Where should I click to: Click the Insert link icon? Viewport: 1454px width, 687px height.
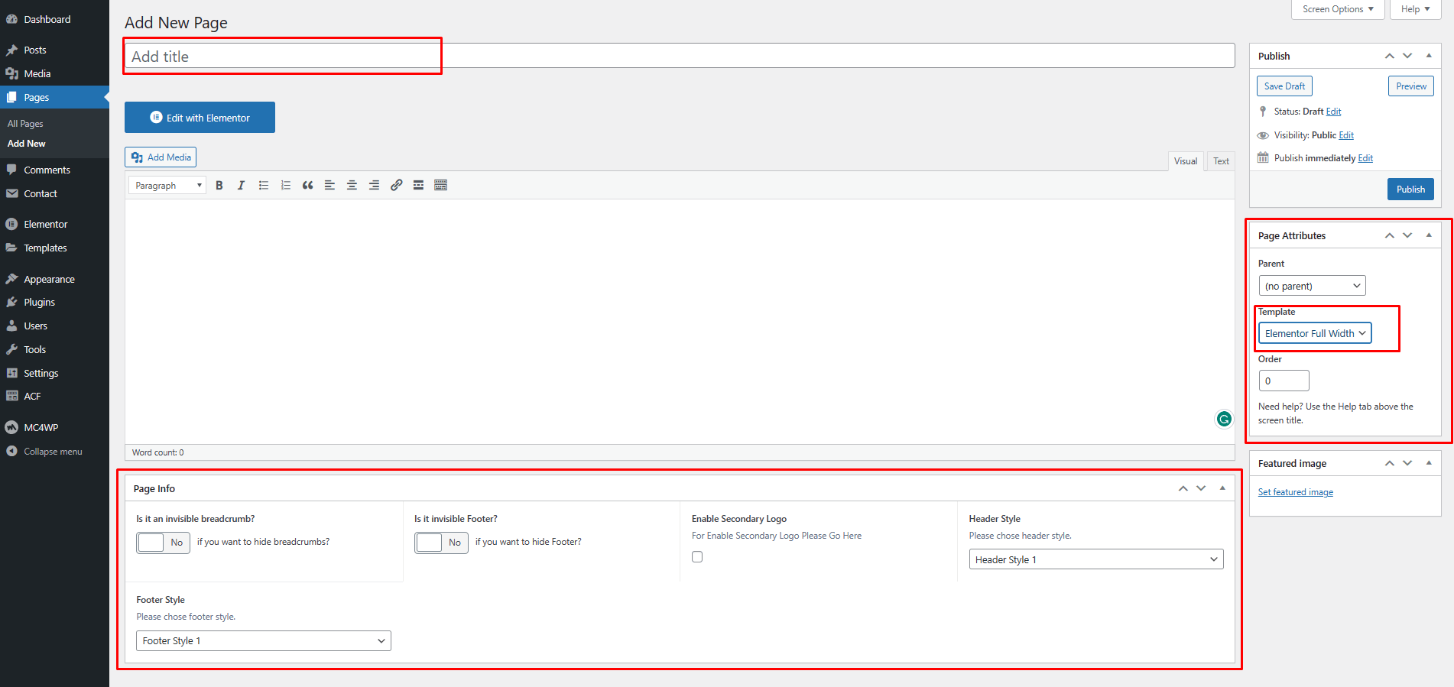[x=396, y=186]
